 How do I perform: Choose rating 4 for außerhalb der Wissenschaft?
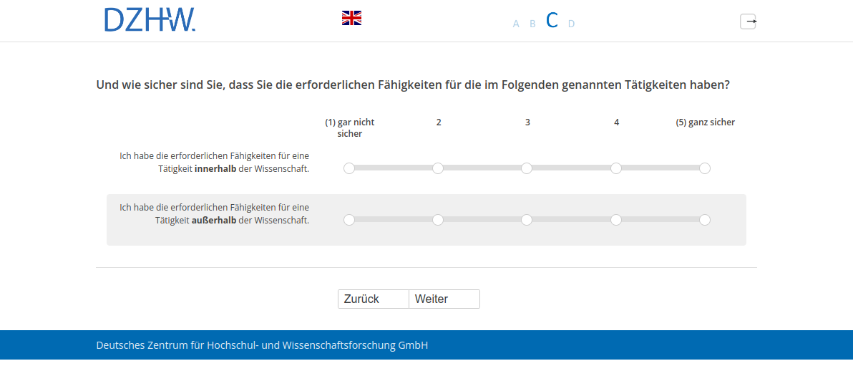click(616, 220)
